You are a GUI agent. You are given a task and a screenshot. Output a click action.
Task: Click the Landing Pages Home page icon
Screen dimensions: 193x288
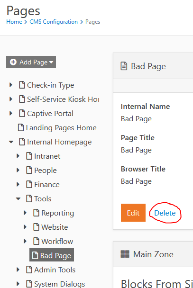click(x=21, y=127)
